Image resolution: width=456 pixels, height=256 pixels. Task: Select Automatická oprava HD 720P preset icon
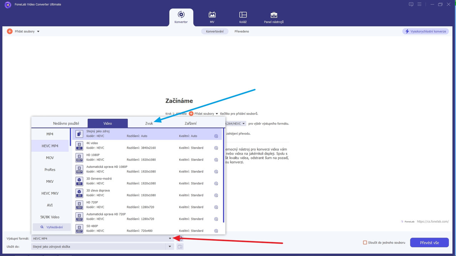(79, 217)
